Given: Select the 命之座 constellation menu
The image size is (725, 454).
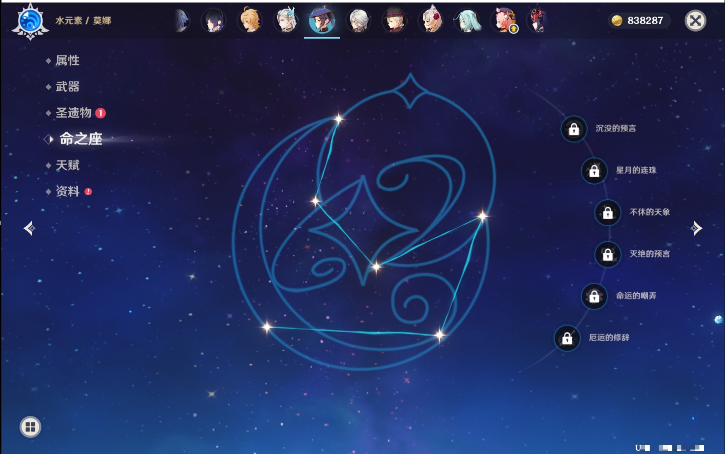Looking at the screenshot, I should (x=80, y=139).
